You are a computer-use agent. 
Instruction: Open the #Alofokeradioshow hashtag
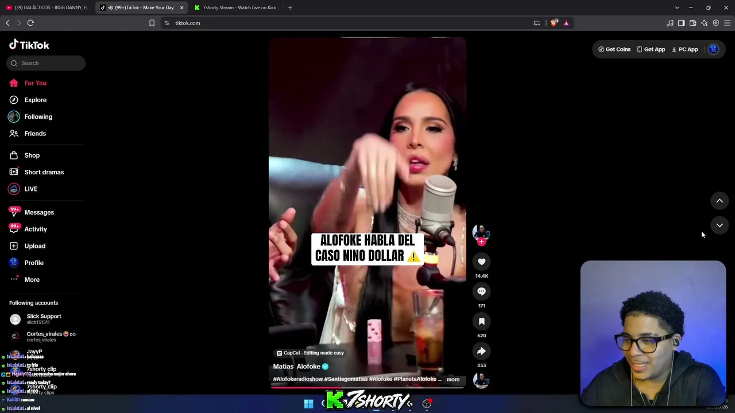pyautogui.click(x=297, y=379)
